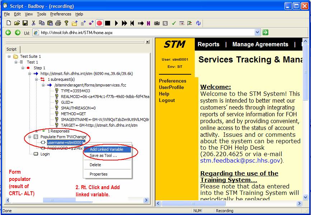The image size is (311, 215).
Task: Expand the 1 Responses tree node
Action: coord(36,131)
